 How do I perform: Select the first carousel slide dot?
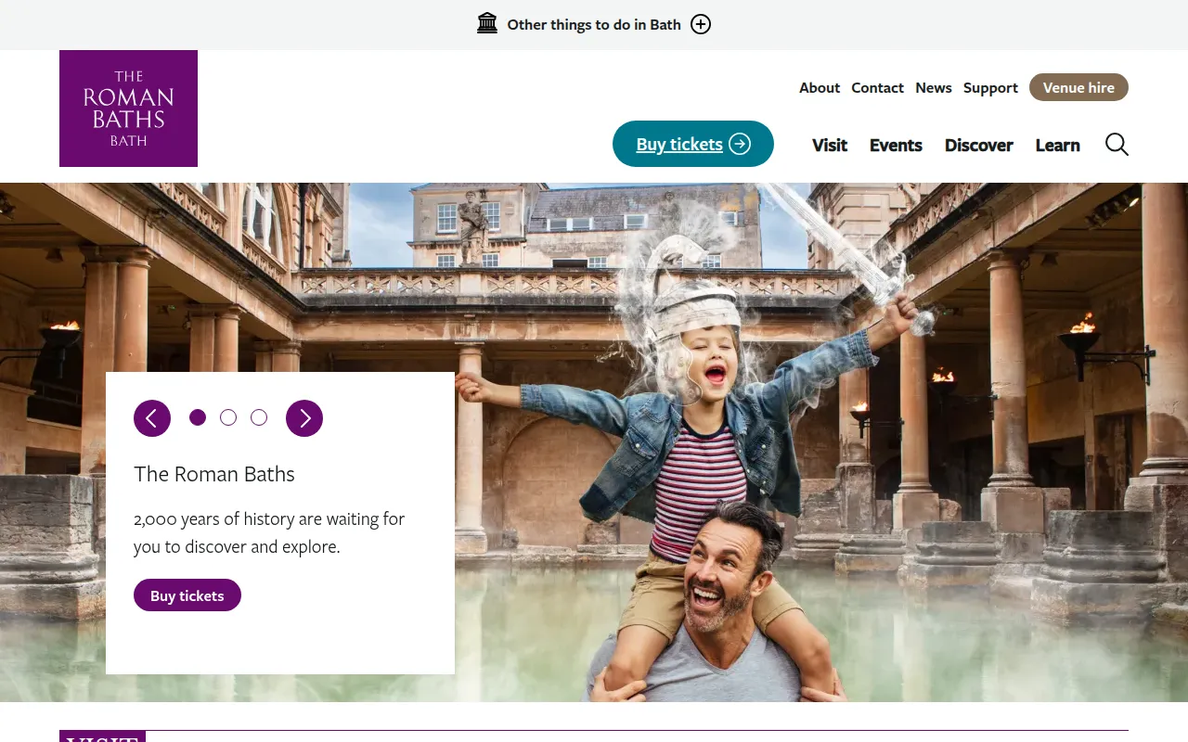click(198, 417)
